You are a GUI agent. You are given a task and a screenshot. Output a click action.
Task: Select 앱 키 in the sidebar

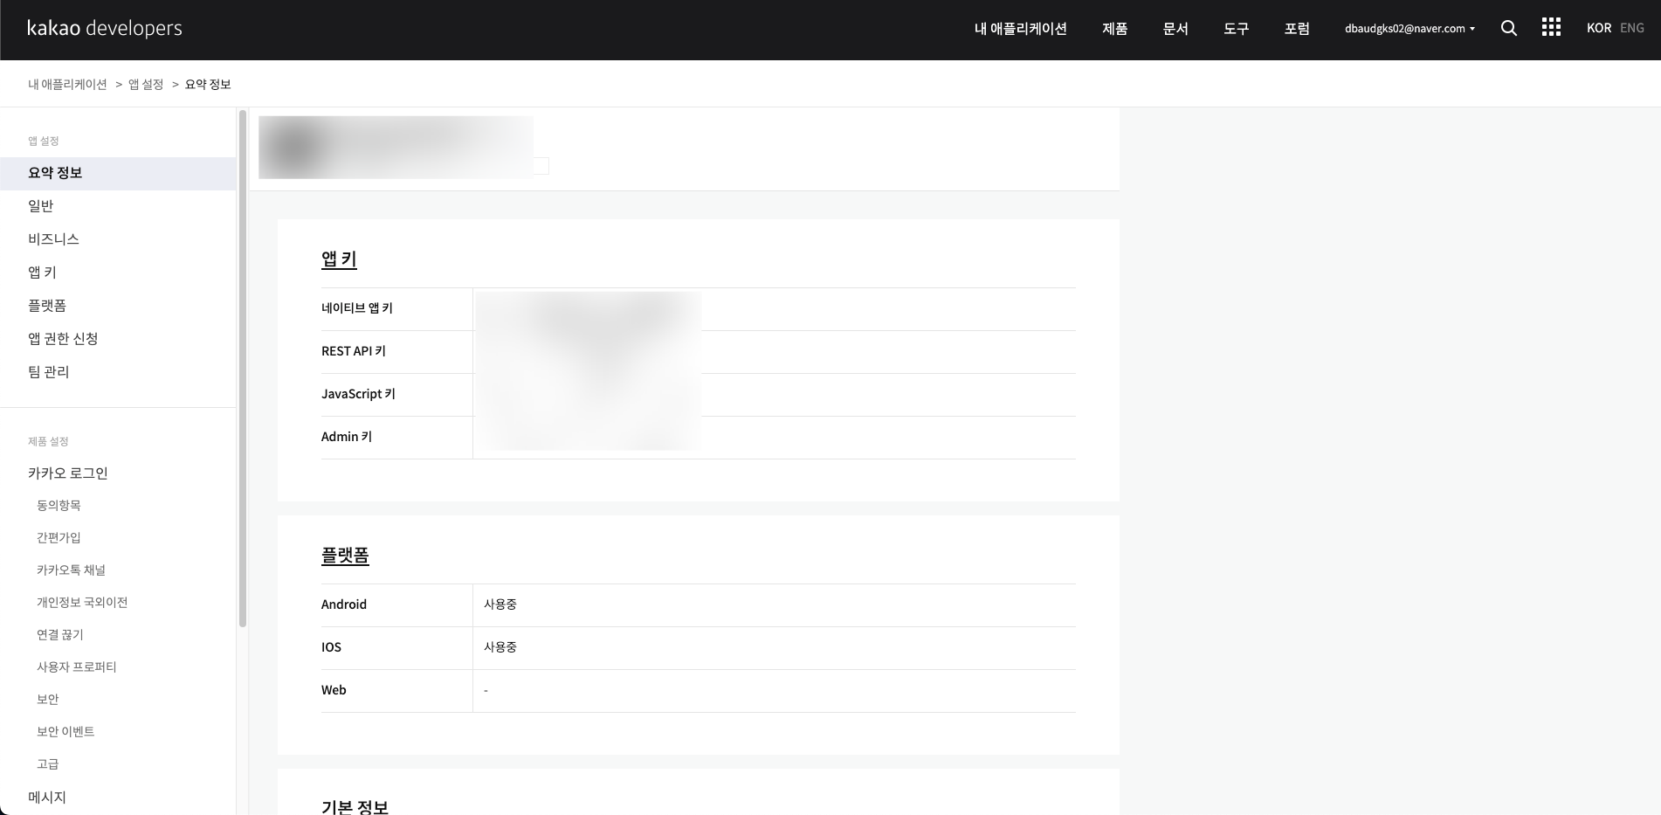[x=118, y=273]
